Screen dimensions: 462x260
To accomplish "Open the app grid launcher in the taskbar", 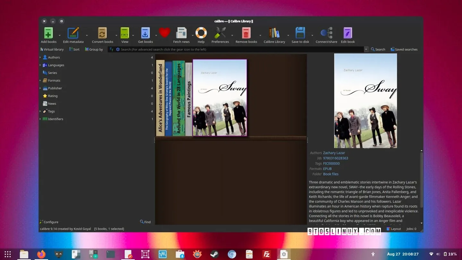I will 8,254.
